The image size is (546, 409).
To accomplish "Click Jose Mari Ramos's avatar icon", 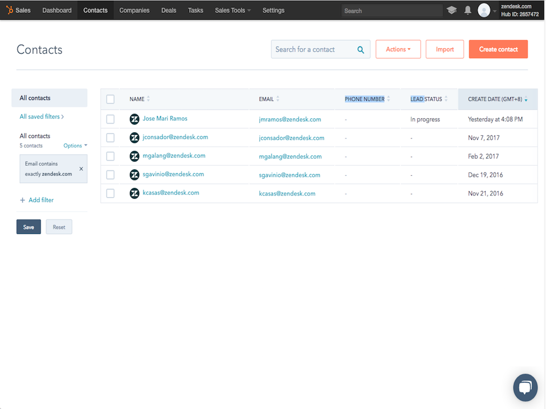I will [x=134, y=119].
